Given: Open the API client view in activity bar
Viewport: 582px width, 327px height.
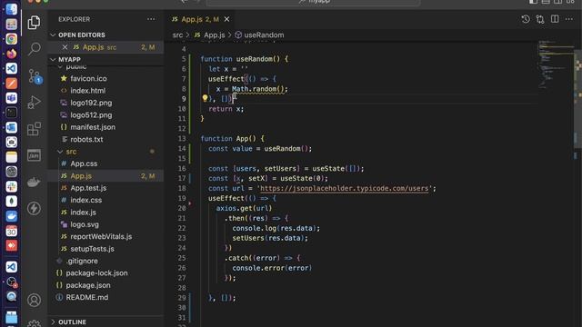Looking at the screenshot, I should [34, 155].
